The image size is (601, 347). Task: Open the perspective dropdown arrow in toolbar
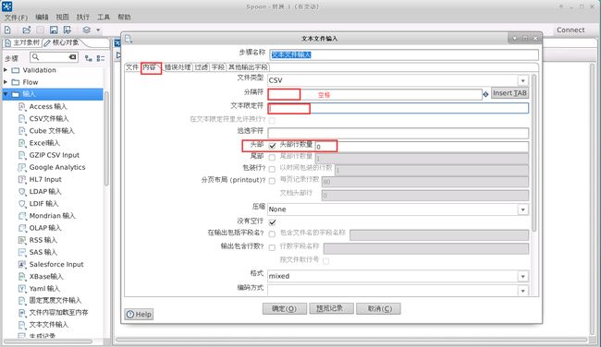(x=98, y=30)
